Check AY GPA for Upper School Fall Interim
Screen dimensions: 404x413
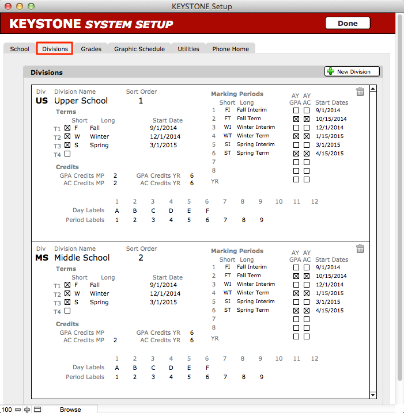[x=296, y=110]
